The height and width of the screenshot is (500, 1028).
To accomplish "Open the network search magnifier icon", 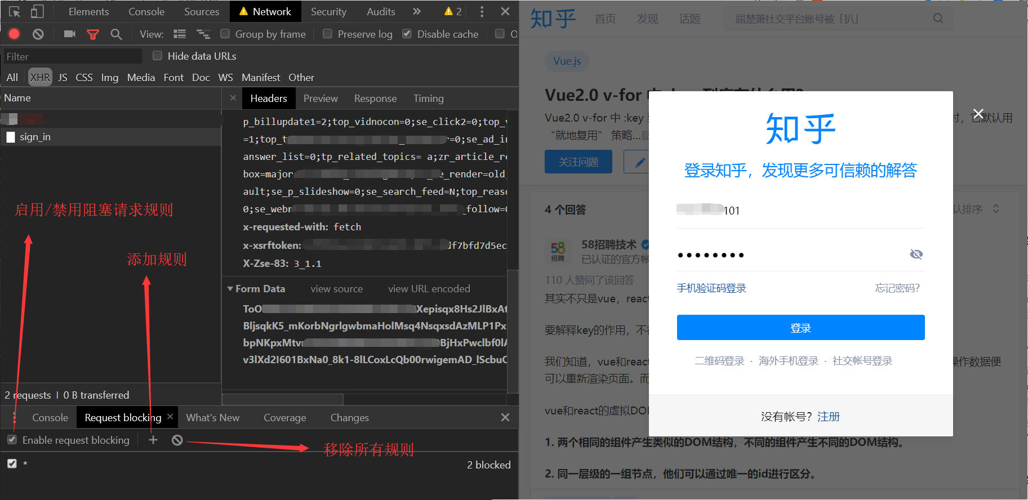I will (x=116, y=34).
